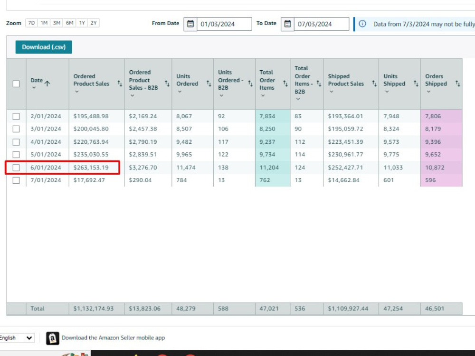The image size is (475, 356).
Task: Expand the Units Ordered column chevron
Action: 180,92
